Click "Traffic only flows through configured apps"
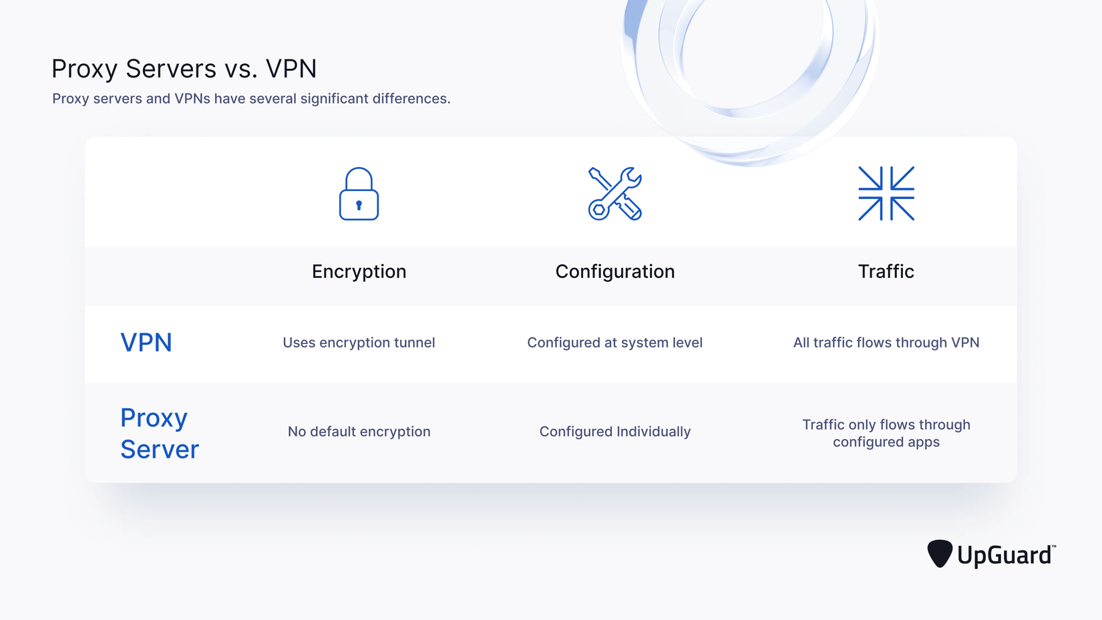Image resolution: width=1102 pixels, height=620 pixels. [886, 433]
